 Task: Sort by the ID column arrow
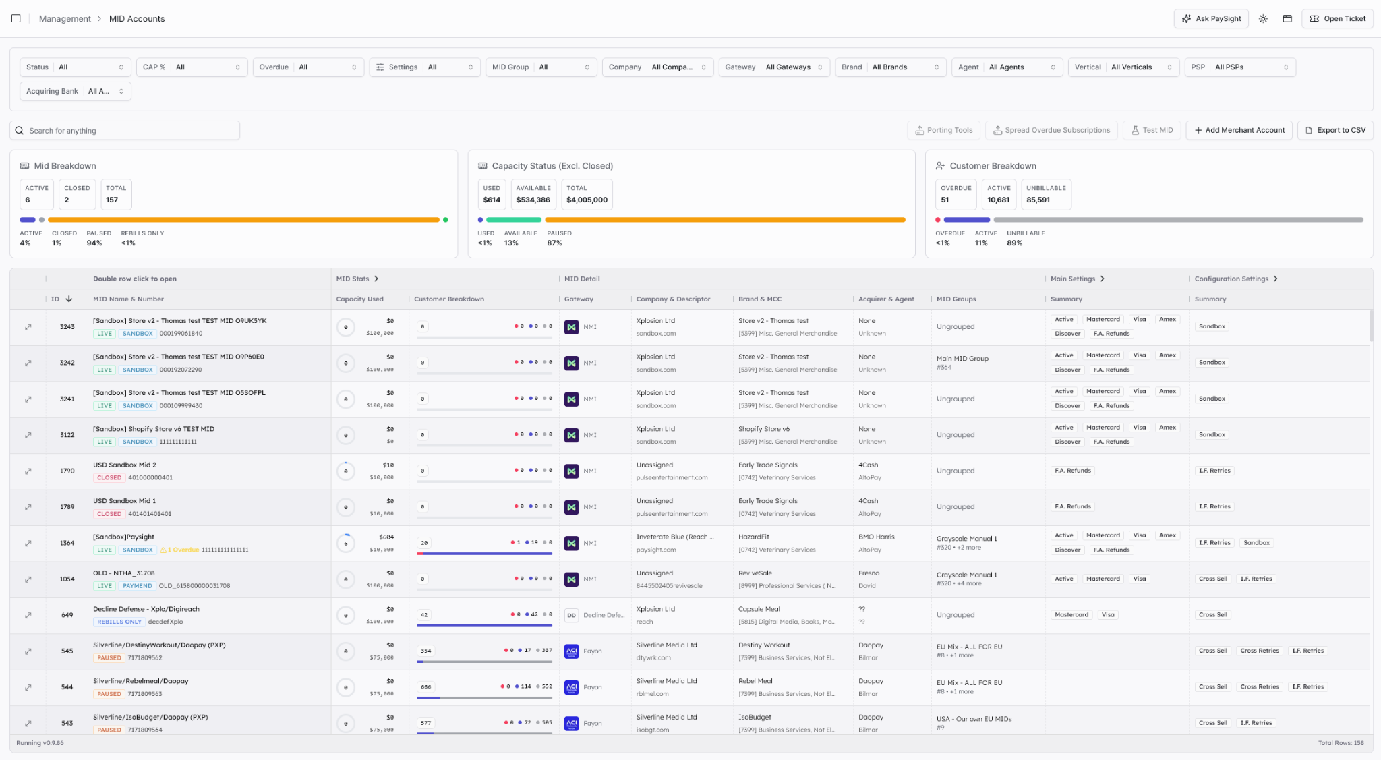(x=69, y=299)
